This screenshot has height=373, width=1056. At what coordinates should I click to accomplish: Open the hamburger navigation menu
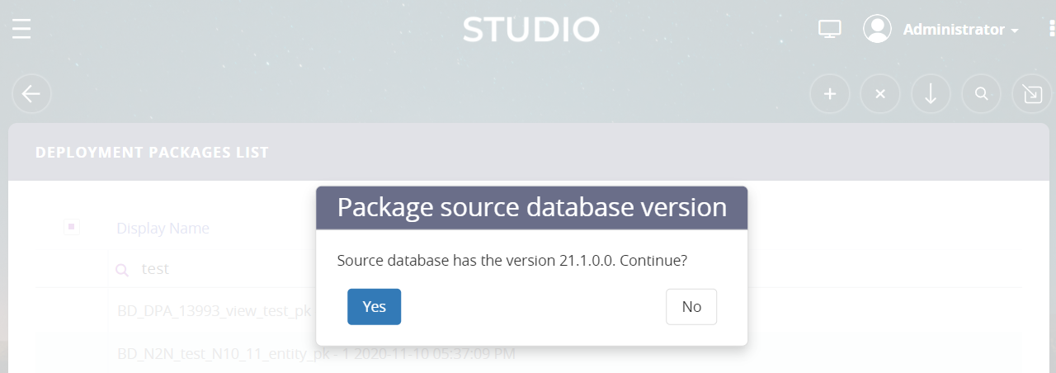pyautogui.click(x=21, y=30)
